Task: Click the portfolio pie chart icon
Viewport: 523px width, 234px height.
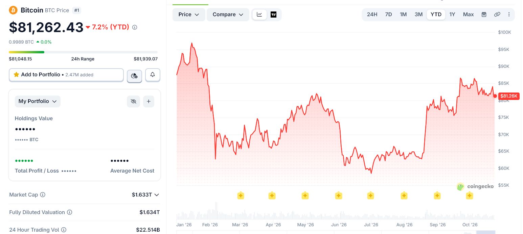Action: click(134, 76)
